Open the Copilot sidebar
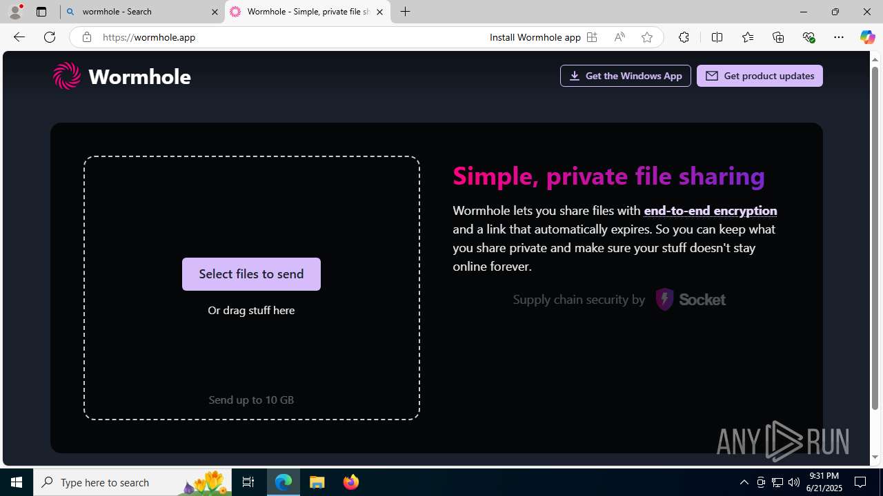The width and height of the screenshot is (883, 496). coord(867,37)
